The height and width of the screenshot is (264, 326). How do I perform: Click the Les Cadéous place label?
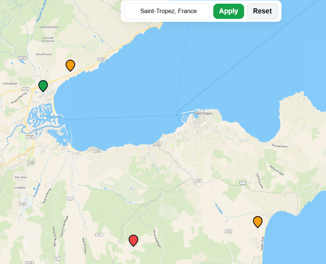click(10, 83)
